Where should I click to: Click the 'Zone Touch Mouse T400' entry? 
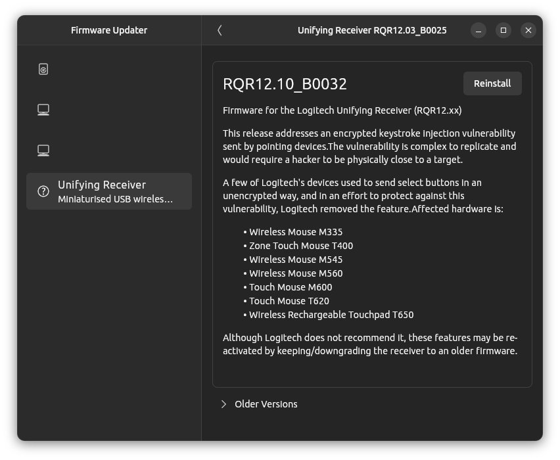(x=301, y=246)
